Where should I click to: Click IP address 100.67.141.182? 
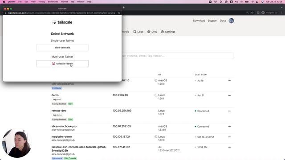pos(121,147)
